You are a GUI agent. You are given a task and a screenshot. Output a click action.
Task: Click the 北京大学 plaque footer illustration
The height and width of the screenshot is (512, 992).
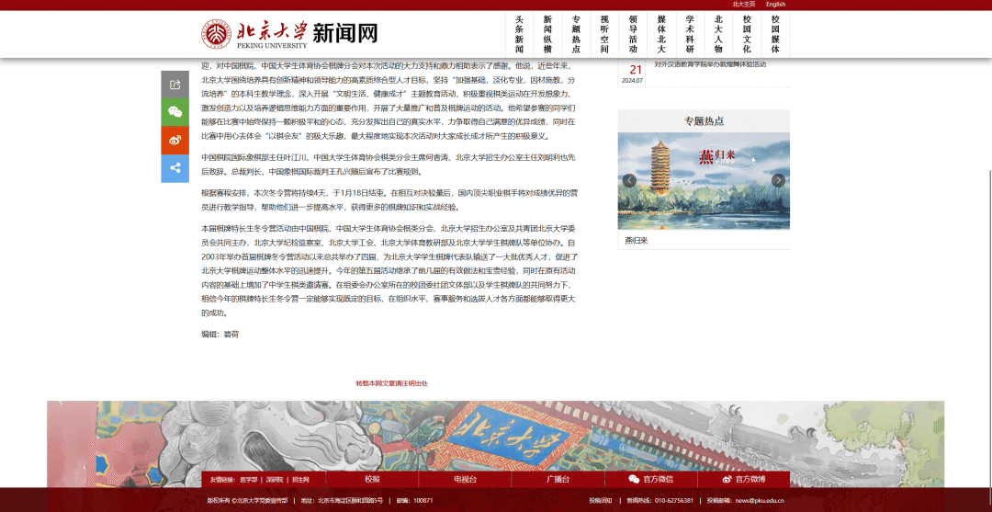point(509,436)
